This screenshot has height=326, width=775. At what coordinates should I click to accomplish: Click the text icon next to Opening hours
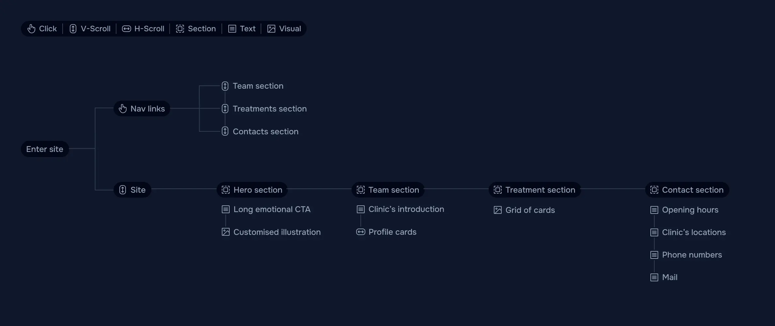654,210
